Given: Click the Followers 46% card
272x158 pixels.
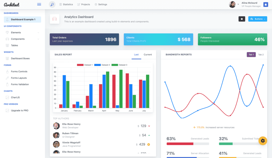Looking at the screenshot, I should coord(232,39).
